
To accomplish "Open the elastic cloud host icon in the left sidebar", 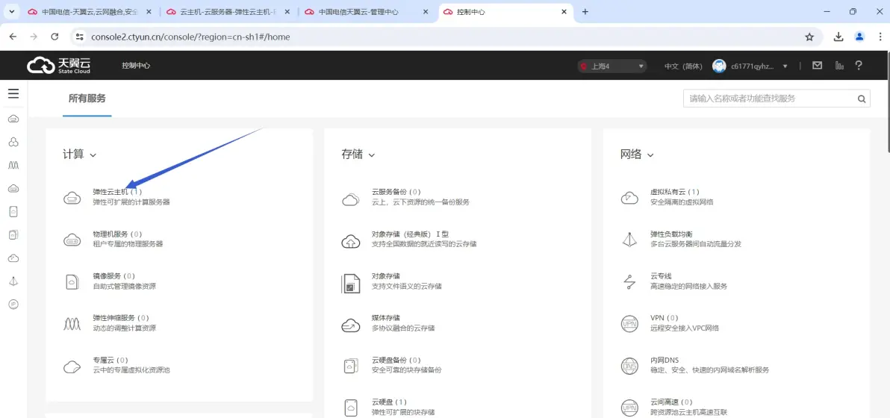I will [13, 119].
